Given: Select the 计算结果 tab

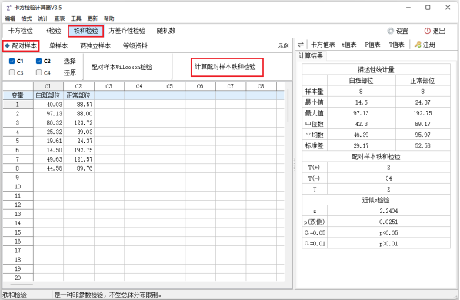Looking at the screenshot, I should [311, 55].
